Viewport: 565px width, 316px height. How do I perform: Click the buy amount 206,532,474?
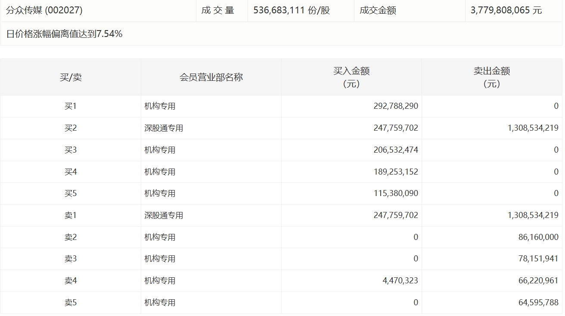pyautogui.click(x=395, y=150)
